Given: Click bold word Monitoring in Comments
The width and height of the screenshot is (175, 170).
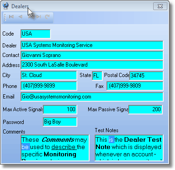Looking at the screenshot, I should [x=60, y=155].
